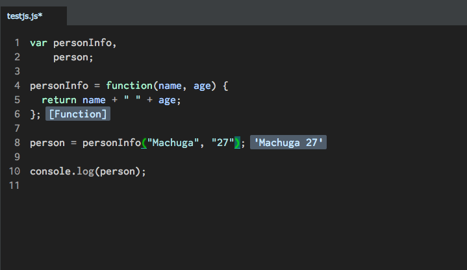Click the highlighted closing parenthesis on line 8
Screen dimensions: 467x270
237,143
